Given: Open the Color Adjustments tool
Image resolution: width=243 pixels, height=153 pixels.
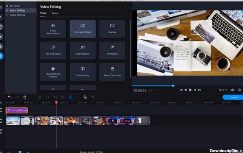Looking at the screenshot, I should click(53, 29).
